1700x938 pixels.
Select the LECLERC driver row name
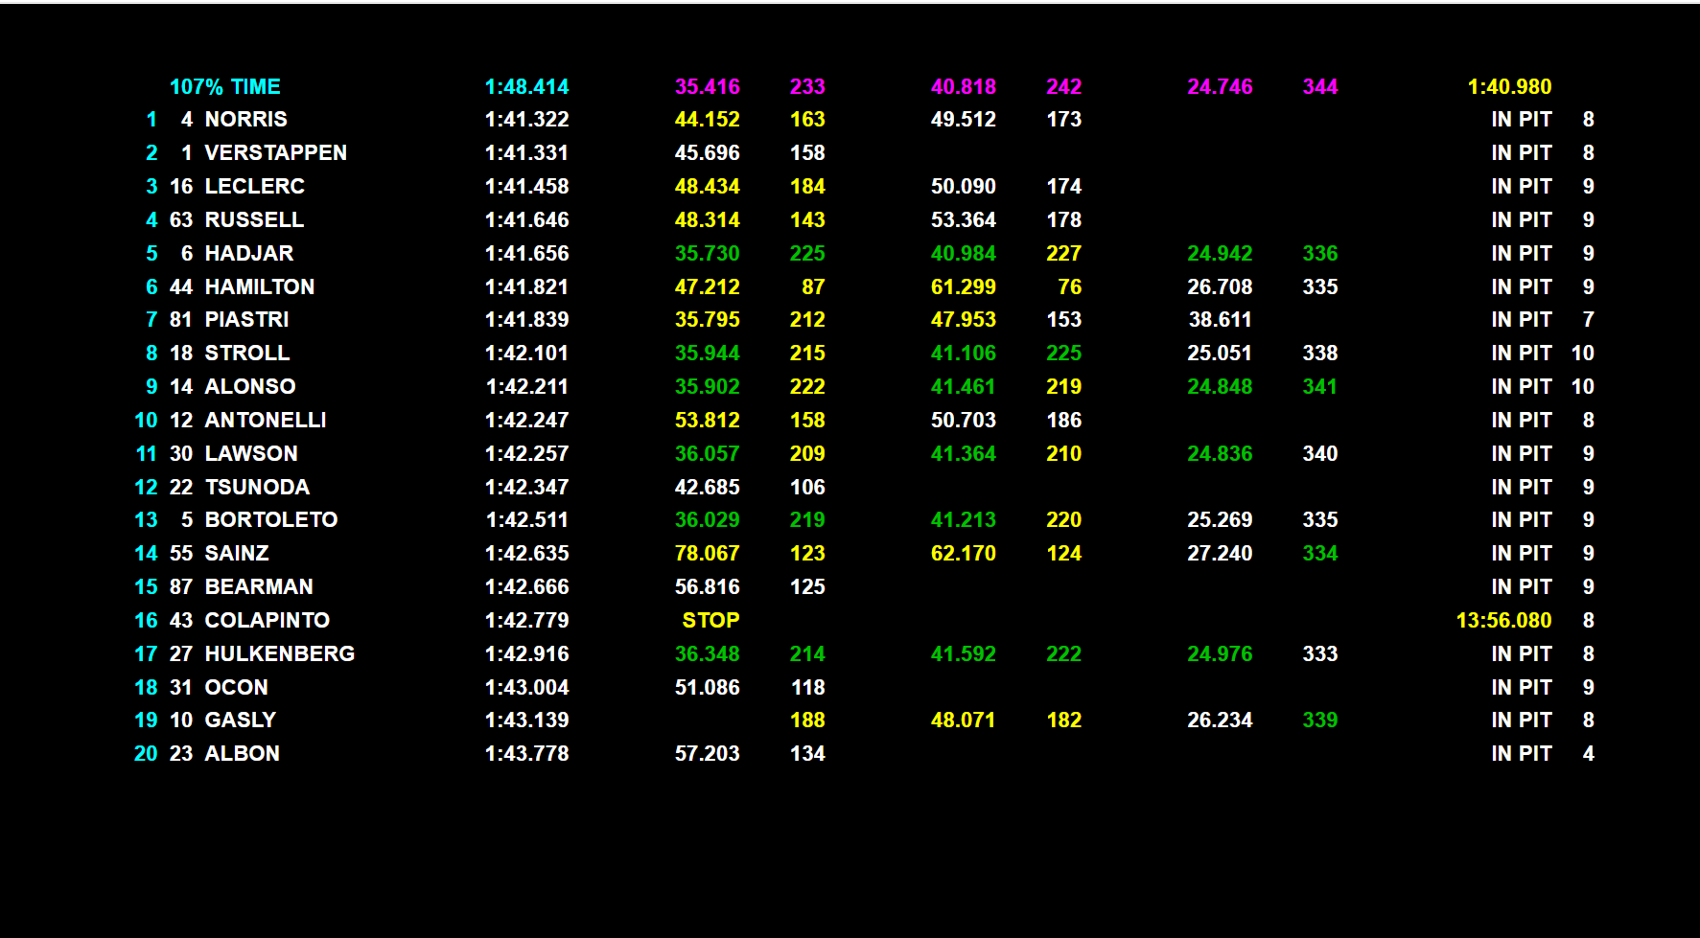[x=254, y=187]
